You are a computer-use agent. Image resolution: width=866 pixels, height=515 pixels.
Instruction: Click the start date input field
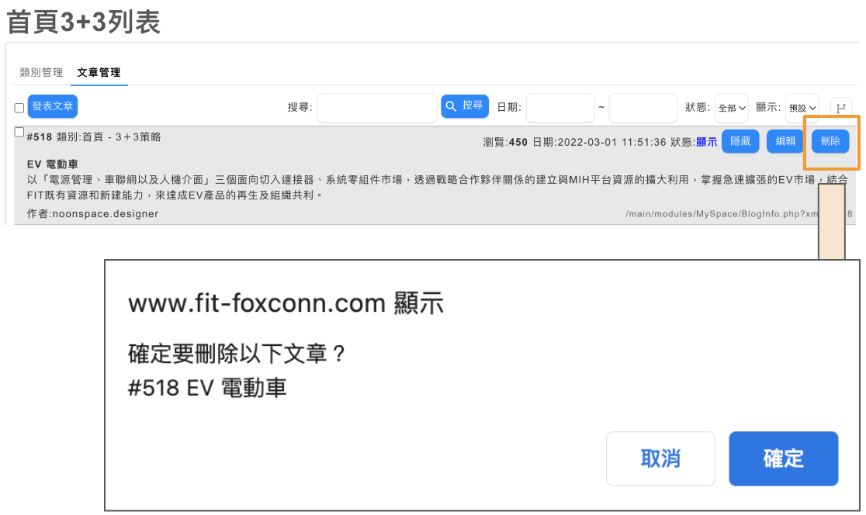click(x=560, y=108)
